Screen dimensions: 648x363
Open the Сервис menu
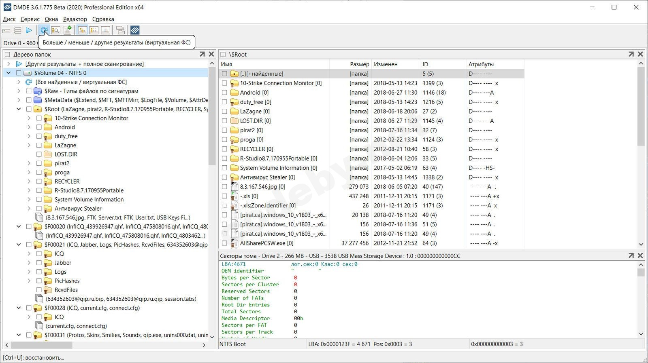coord(30,19)
